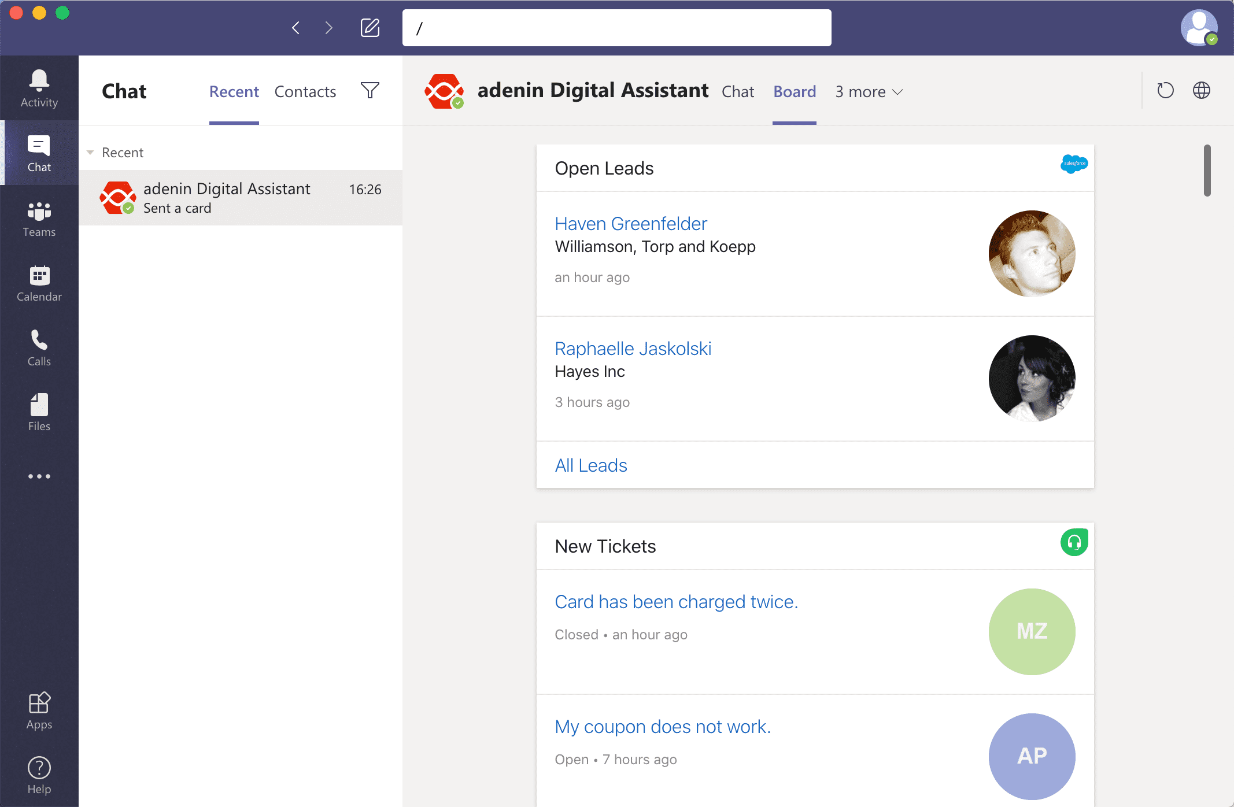The height and width of the screenshot is (807, 1234).
Task: Open the Help menu
Action: (39, 776)
